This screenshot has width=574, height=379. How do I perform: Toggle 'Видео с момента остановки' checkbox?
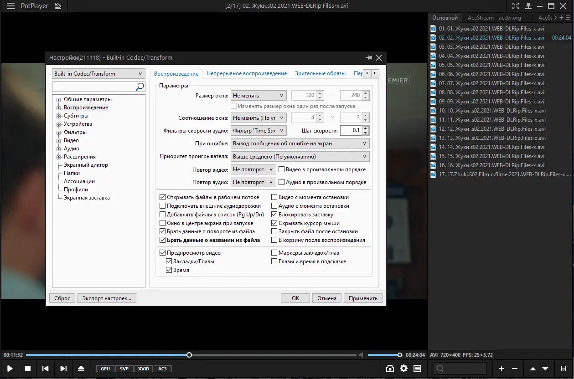[x=274, y=197]
